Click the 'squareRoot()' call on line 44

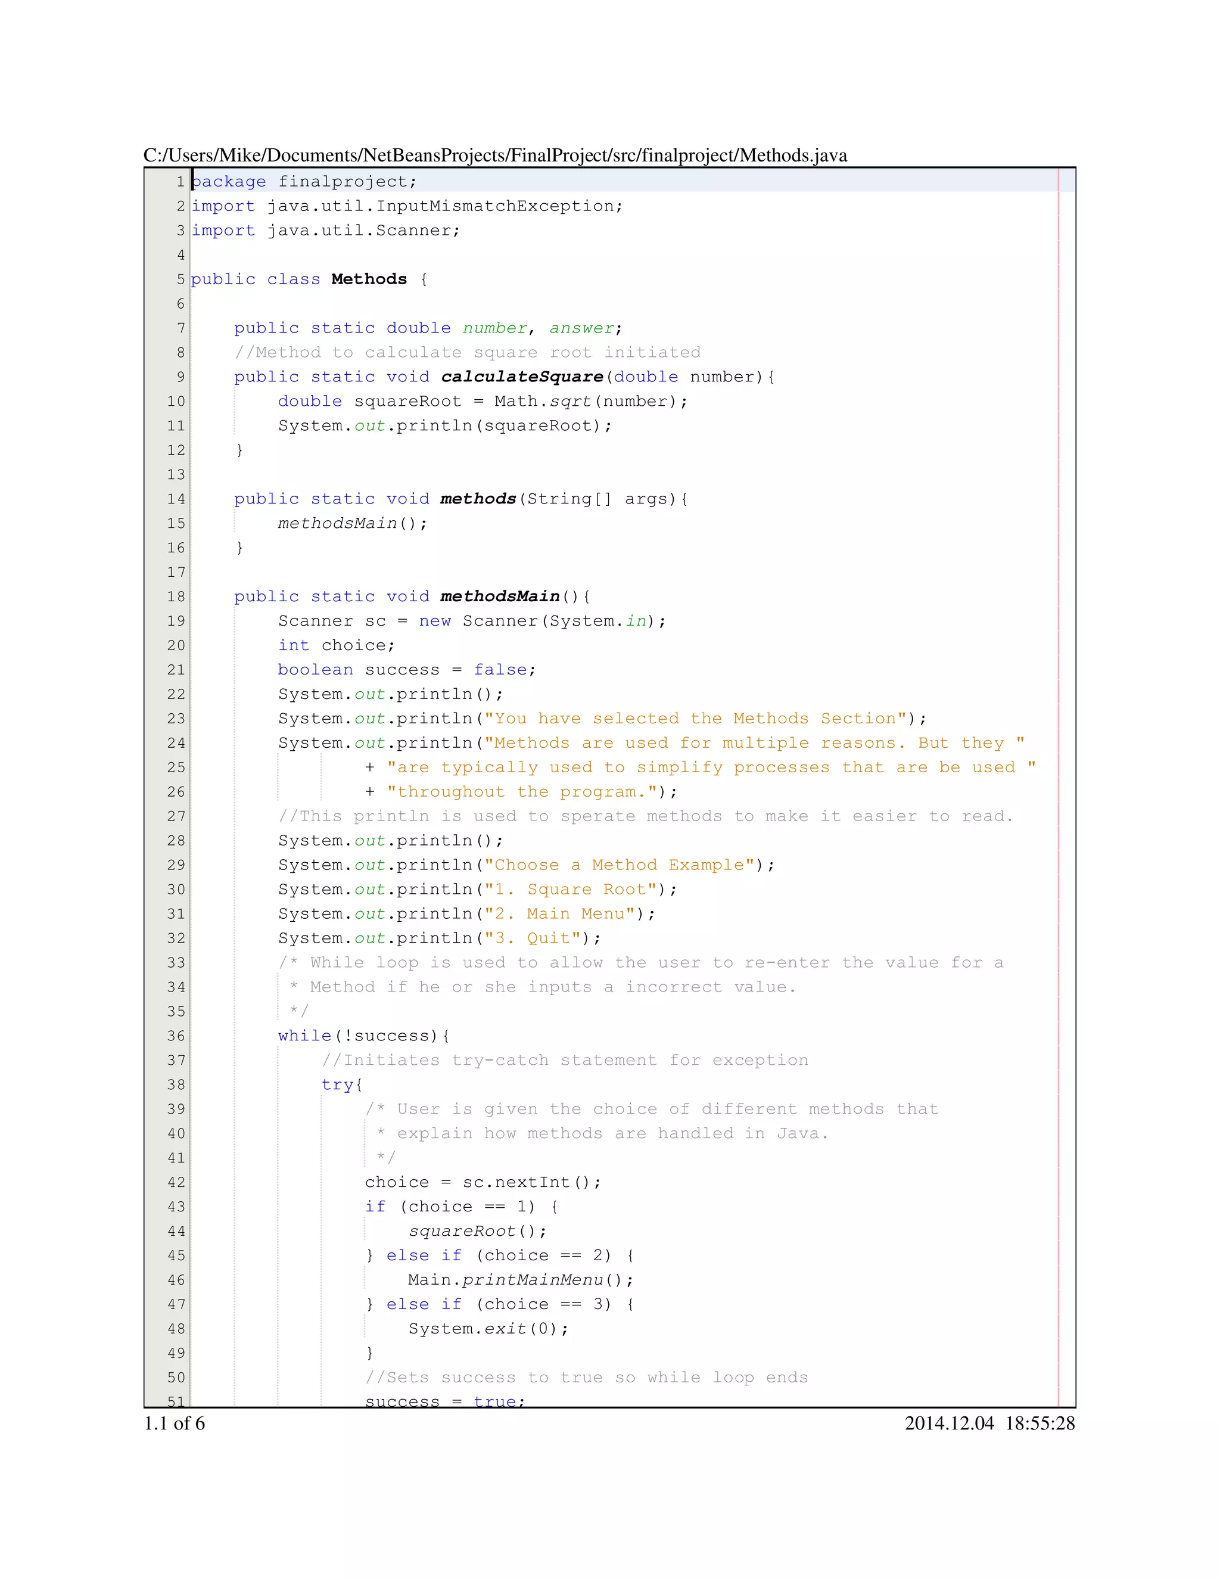click(477, 1230)
